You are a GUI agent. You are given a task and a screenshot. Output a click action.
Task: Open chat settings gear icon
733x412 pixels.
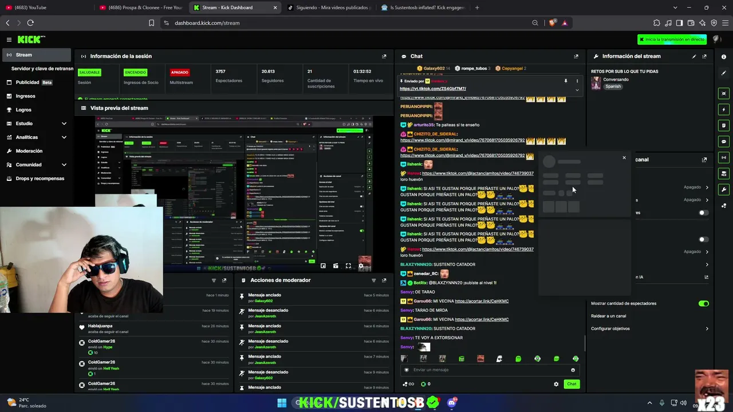(556, 384)
